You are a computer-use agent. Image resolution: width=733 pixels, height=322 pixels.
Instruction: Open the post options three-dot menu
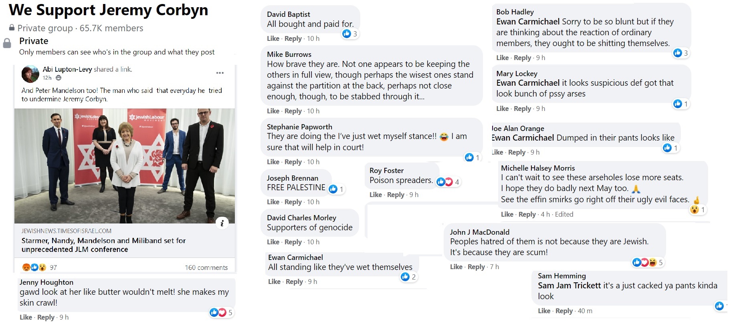click(220, 73)
